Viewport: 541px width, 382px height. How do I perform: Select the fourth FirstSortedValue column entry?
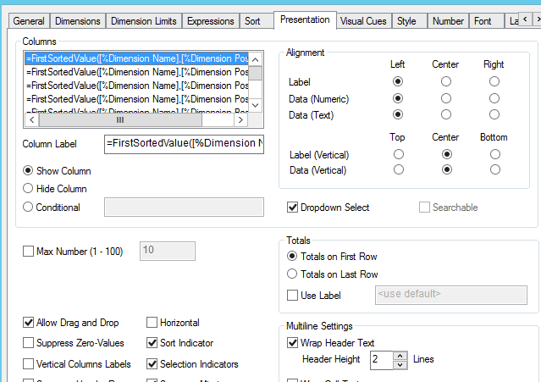tap(136, 99)
